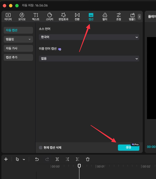156x179 pixels.
Task: Click the 자동 저장 timestamp text
Action: coord(35,5)
